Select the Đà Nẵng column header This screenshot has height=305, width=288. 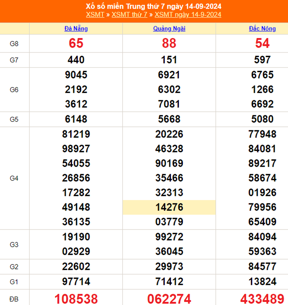pyautogui.click(x=76, y=29)
